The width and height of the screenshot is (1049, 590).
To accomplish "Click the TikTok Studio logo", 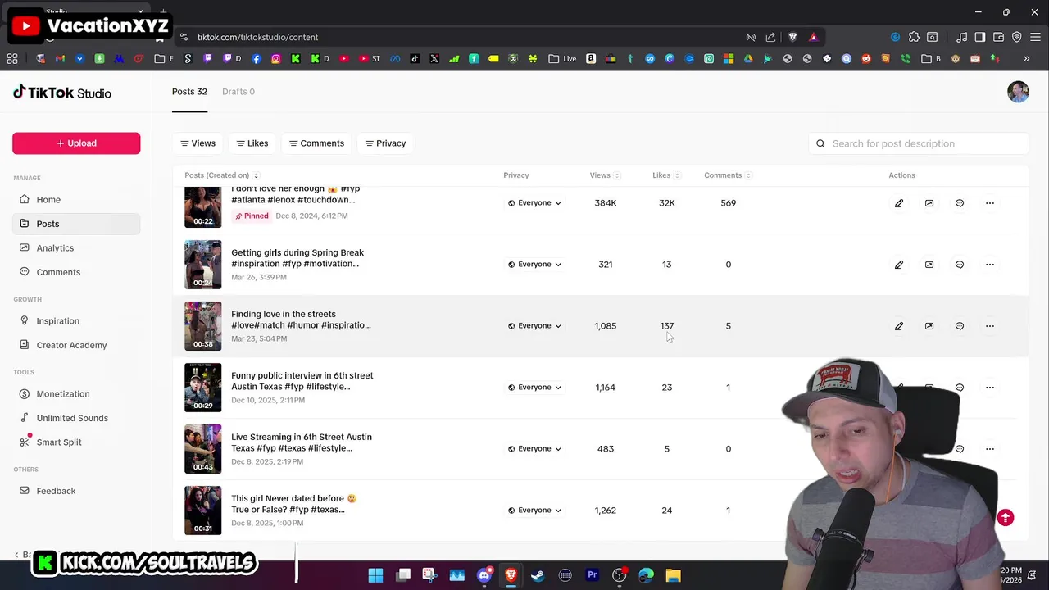I will point(62,93).
